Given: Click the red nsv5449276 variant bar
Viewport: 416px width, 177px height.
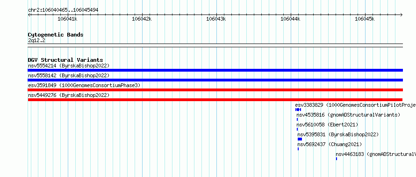Looking at the screenshot, I should [215, 100].
